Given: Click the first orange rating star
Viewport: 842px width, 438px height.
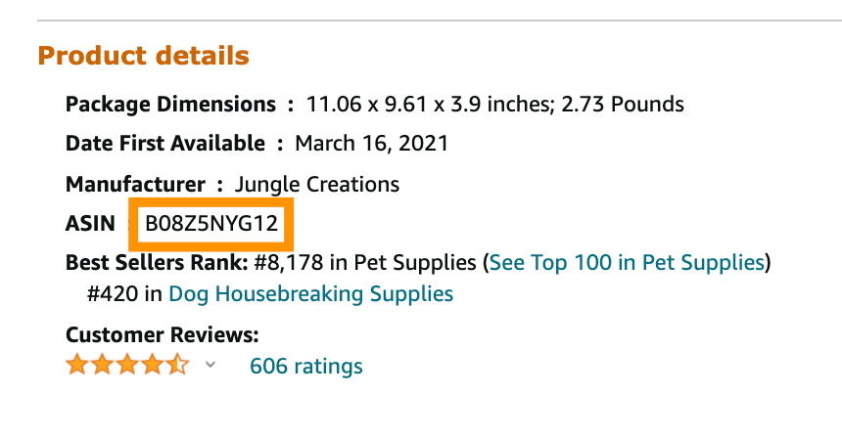Looking at the screenshot, I should 76,365.
